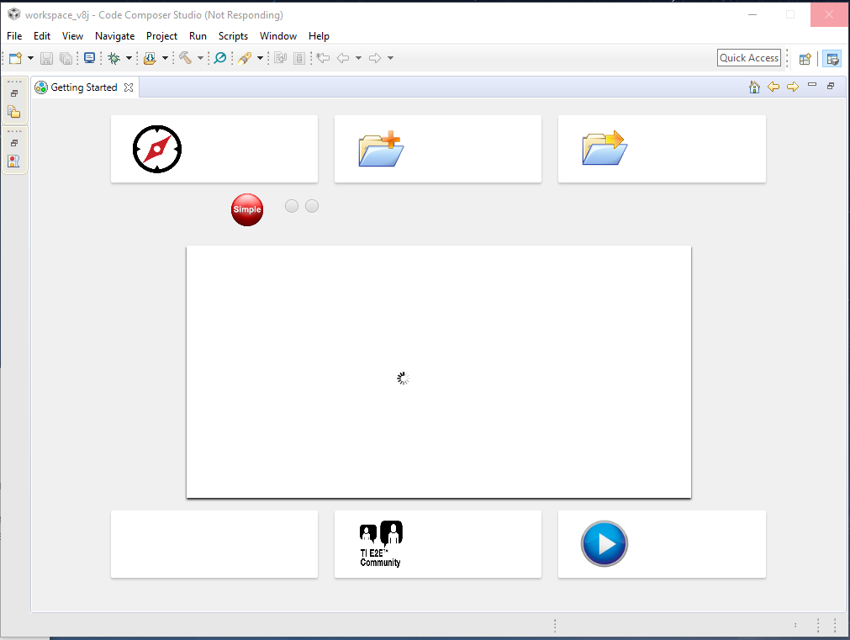
Task: Open the Scripts menu
Action: point(233,36)
